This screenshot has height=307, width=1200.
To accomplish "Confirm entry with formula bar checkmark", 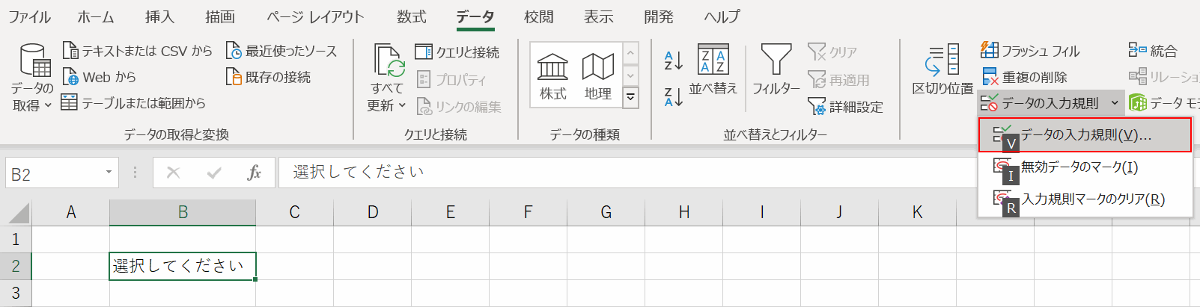I will point(214,173).
